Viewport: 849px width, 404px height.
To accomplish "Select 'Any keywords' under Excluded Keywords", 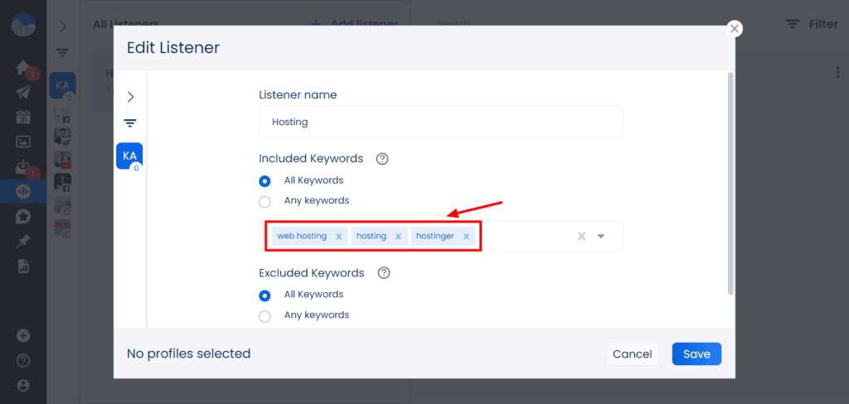I will [x=264, y=315].
